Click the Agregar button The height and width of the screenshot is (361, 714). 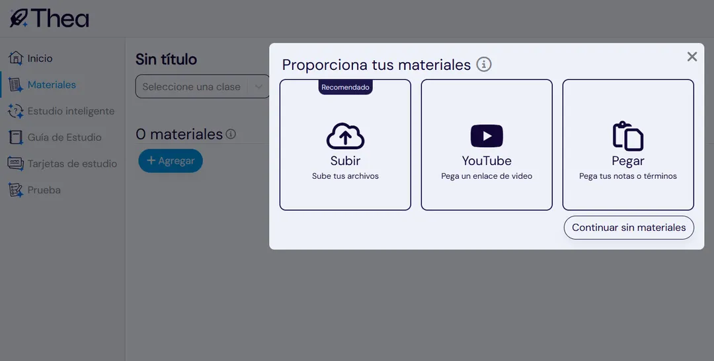click(171, 160)
